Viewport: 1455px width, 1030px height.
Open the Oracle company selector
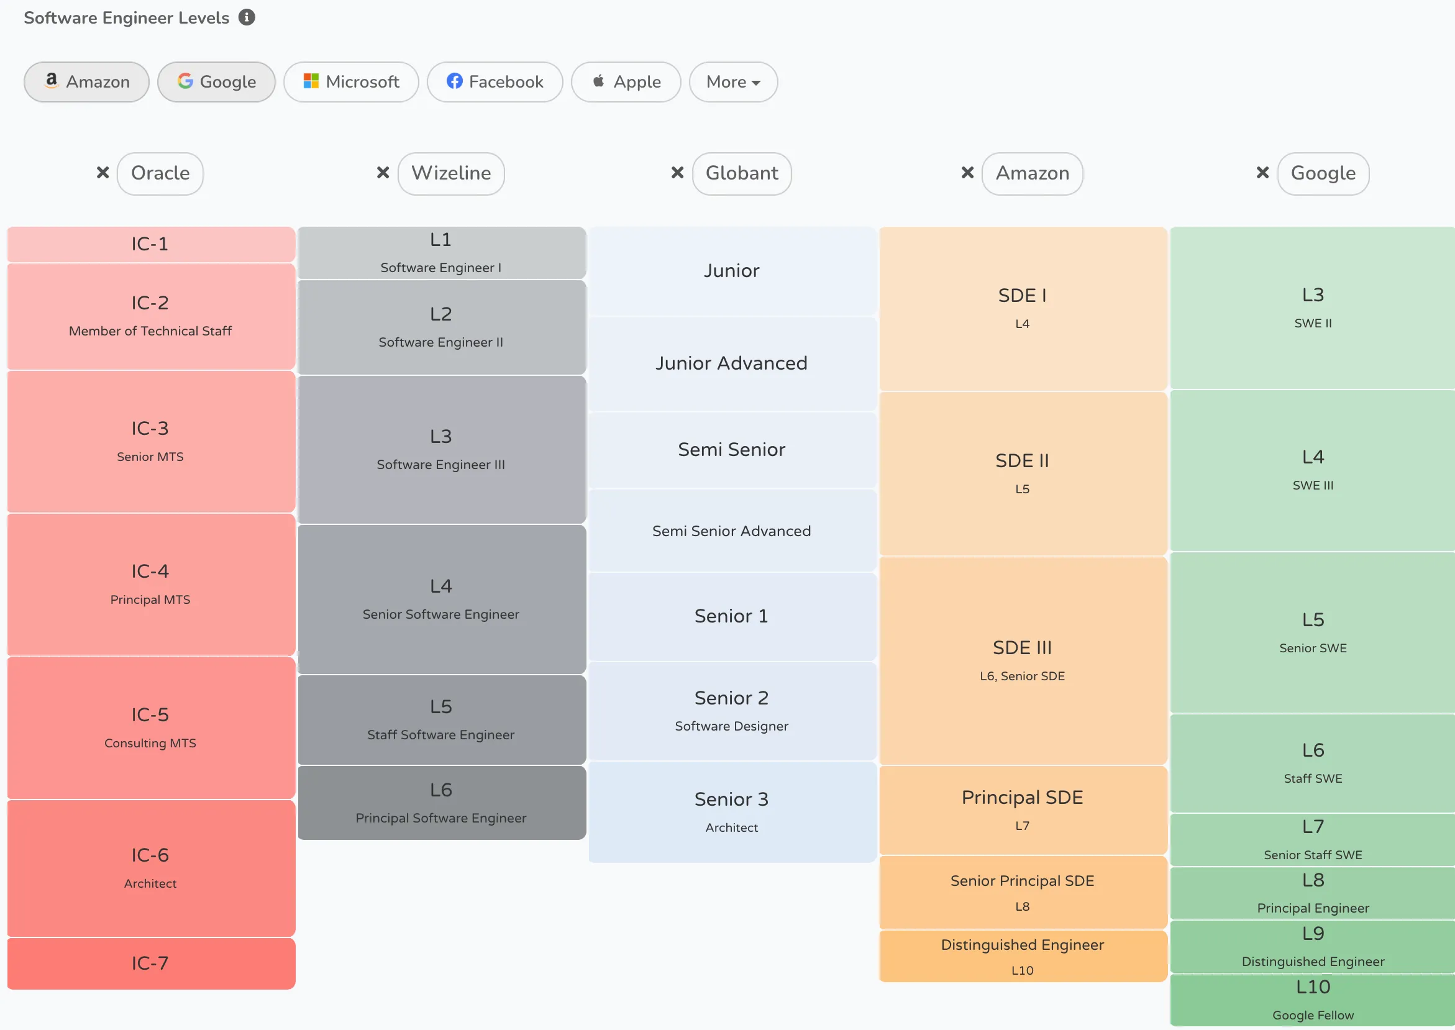[160, 173]
